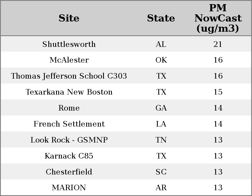Click the value 15 in Texarkana row

218,92
